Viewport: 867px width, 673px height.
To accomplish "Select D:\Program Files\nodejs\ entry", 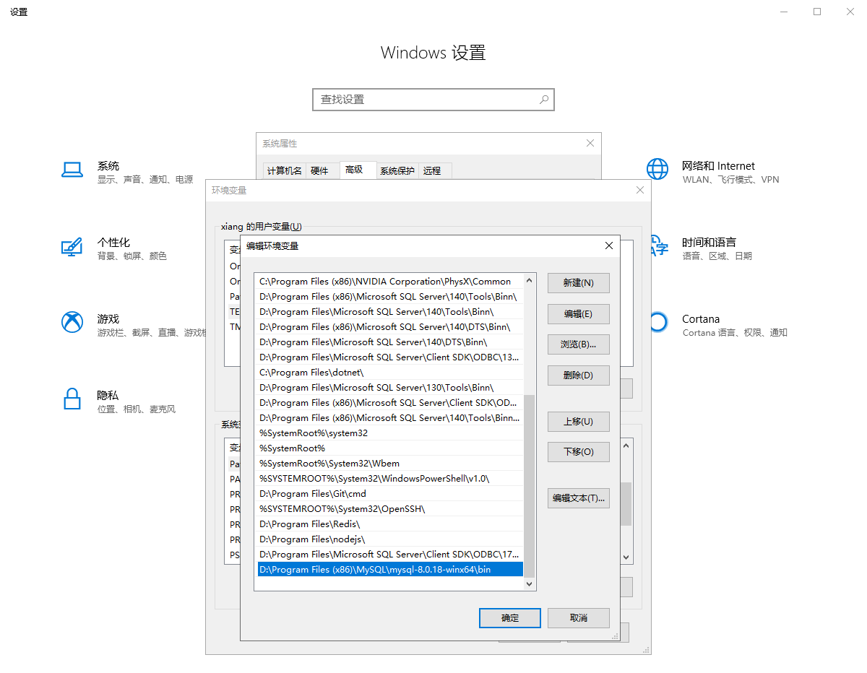I will 390,539.
